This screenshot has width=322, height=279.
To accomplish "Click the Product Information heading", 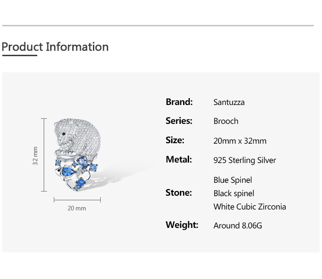I will click(x=55, y=47).
